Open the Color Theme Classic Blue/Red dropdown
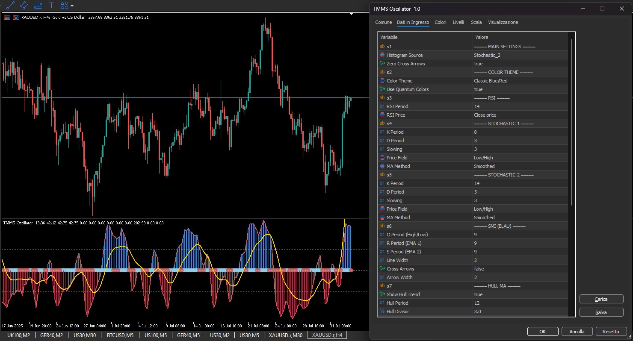Viewport: 633px width, 341px height. pyautogui.click(x=520, y=81)
